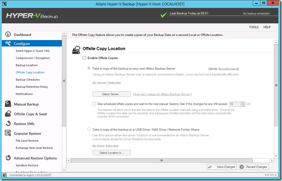Open the HELP menu
The width and height of the screenshot is (282, 181).
click(267, 27)
